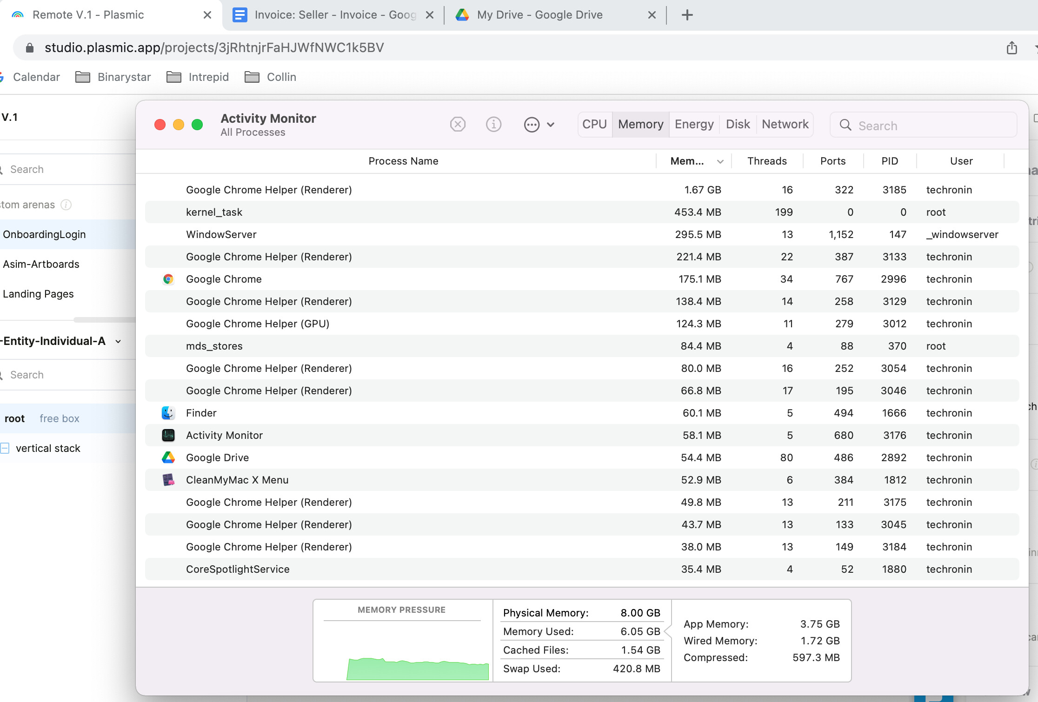Switch to the CPU tab

(595, 125)
